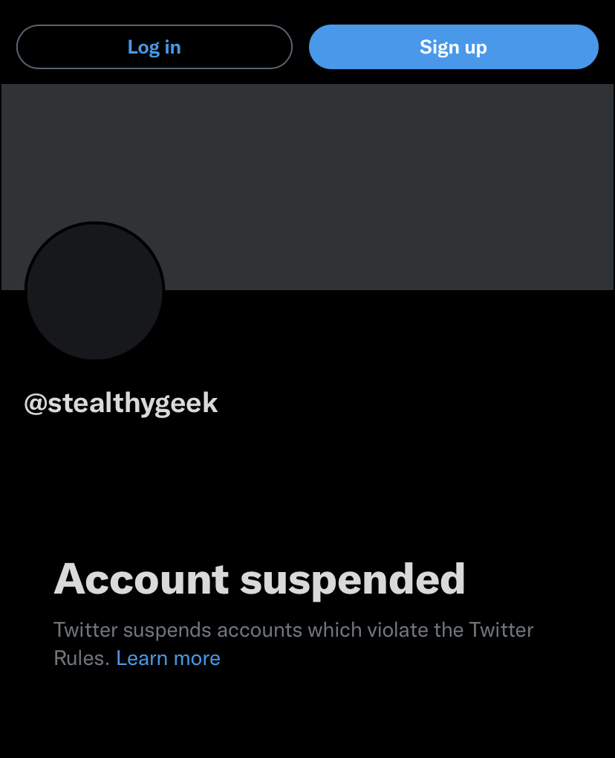Click the Log in button
Screen dimensions: 615x758
coord(154,47)
